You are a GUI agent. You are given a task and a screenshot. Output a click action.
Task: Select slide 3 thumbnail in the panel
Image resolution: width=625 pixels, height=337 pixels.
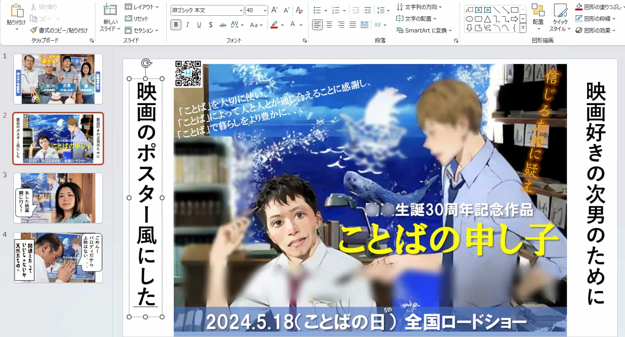point(58,198)
